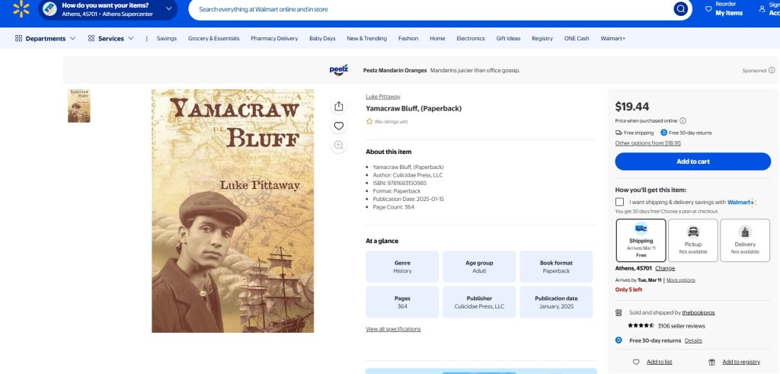Check the Walmart+ shipping savings checkbox
The width and height of the screenshot is (780, 374).
click(x=620, y=202)
